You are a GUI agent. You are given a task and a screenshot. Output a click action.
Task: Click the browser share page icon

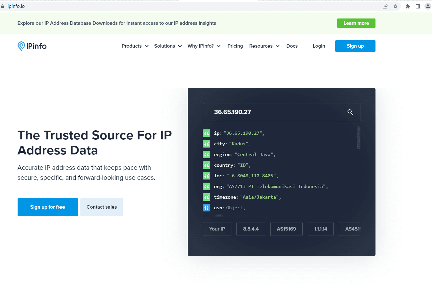[385, 6]
